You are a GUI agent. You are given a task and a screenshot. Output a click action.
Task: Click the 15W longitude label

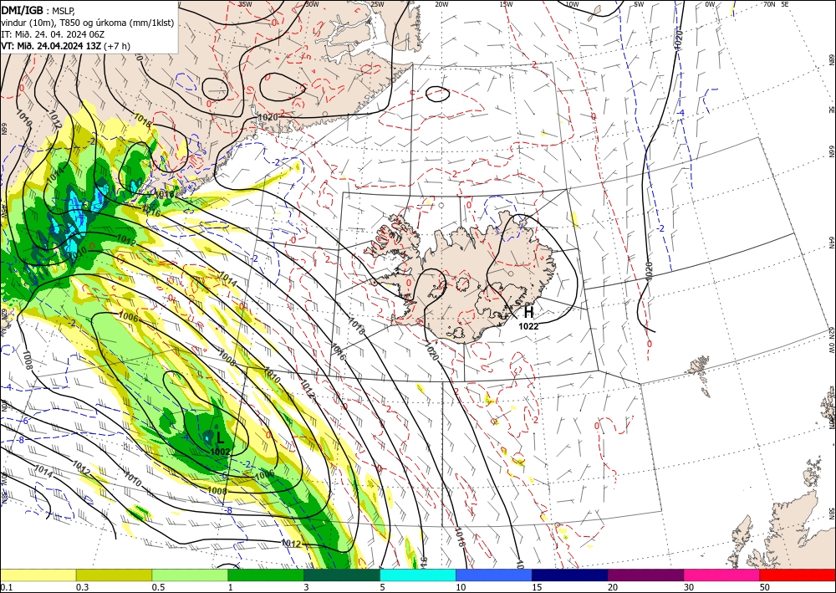click(506, 4)
